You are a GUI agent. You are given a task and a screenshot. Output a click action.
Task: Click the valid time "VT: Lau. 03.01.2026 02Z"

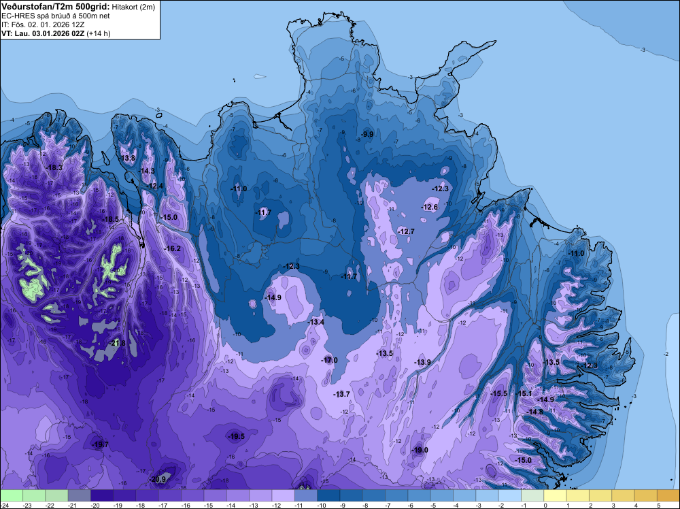[x=43, y=33]
